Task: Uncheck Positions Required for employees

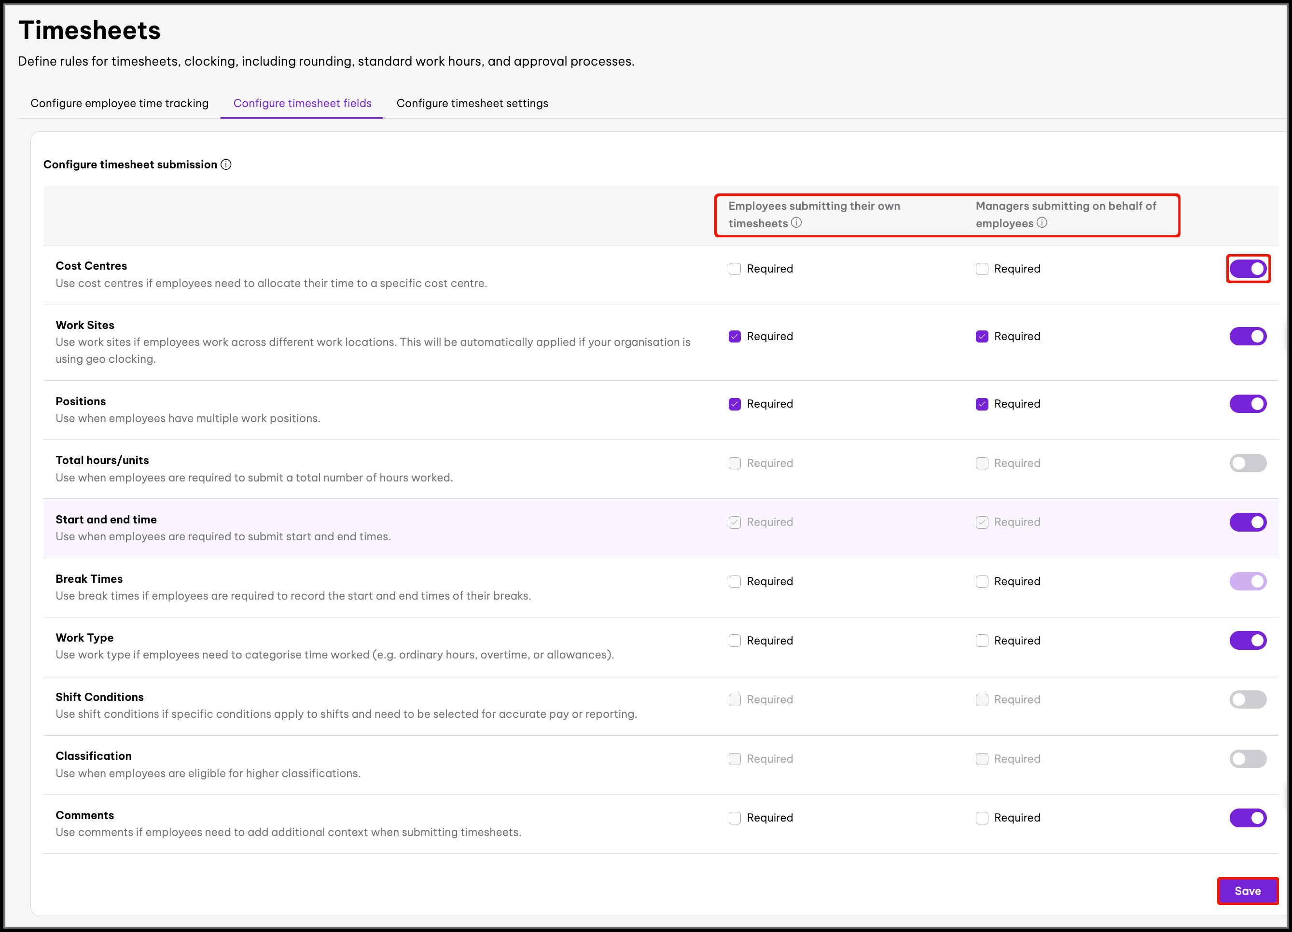Action: point(735,404)
